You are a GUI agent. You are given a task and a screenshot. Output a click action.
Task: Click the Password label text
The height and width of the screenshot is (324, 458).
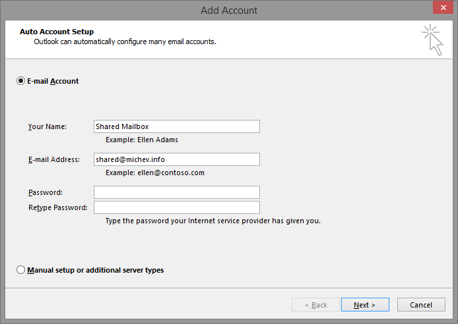pos(46,192)
